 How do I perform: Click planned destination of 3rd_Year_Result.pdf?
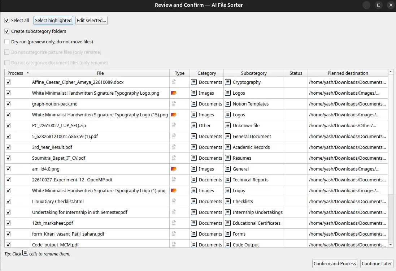[x=347, y=147]
